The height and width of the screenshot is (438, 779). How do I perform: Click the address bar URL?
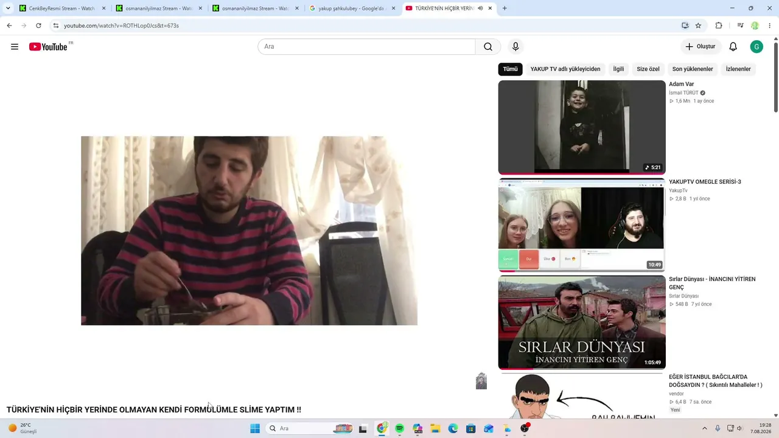pos(122,26)
